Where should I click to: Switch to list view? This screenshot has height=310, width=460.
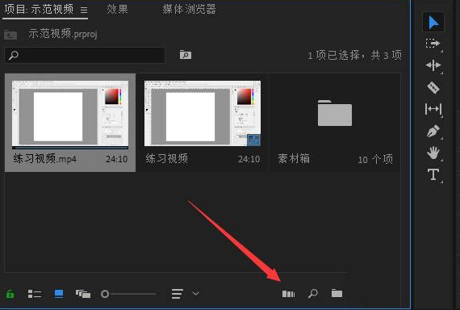[x=35, y=294]
